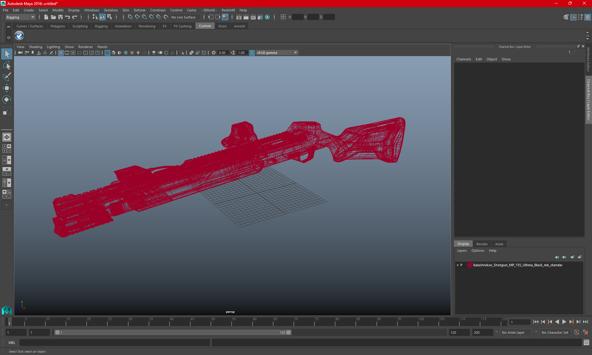Click the MEL command input field
The width and height of the screenshot is (592, 355).
[x=114, y=342]
